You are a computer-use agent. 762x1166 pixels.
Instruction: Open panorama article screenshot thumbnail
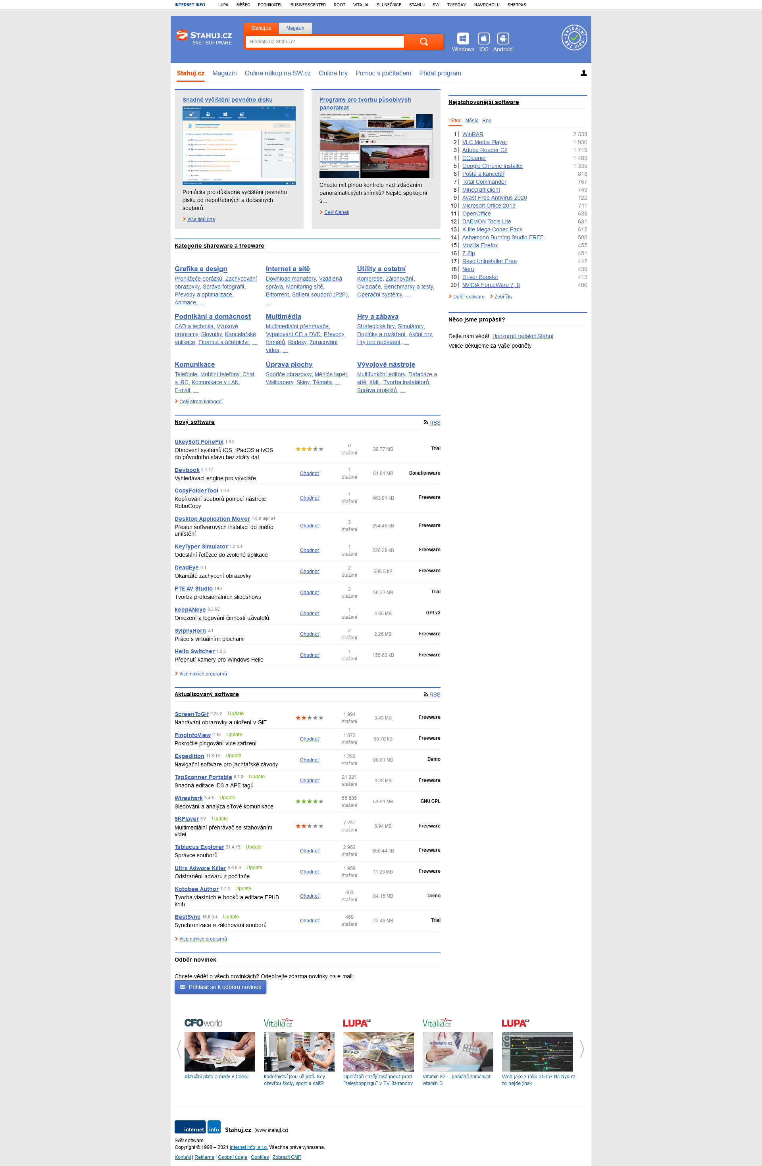376,146
